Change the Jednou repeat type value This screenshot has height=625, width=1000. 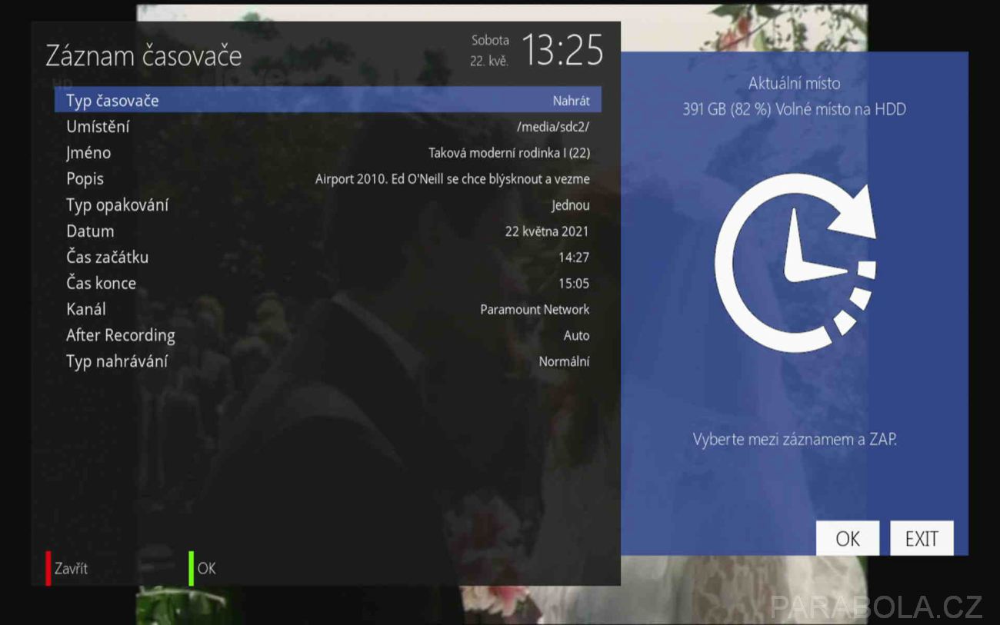(x=571, y=205)
